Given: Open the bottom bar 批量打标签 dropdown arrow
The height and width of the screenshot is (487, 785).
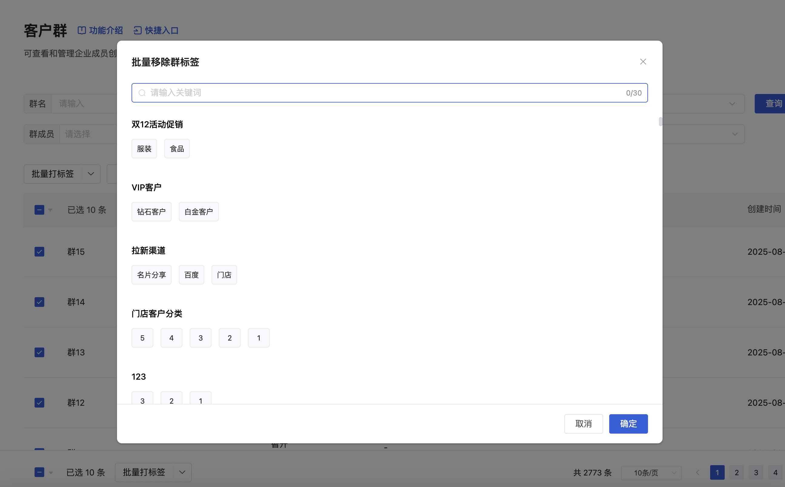Looking at the screenshot, I should tap(182, 472).
